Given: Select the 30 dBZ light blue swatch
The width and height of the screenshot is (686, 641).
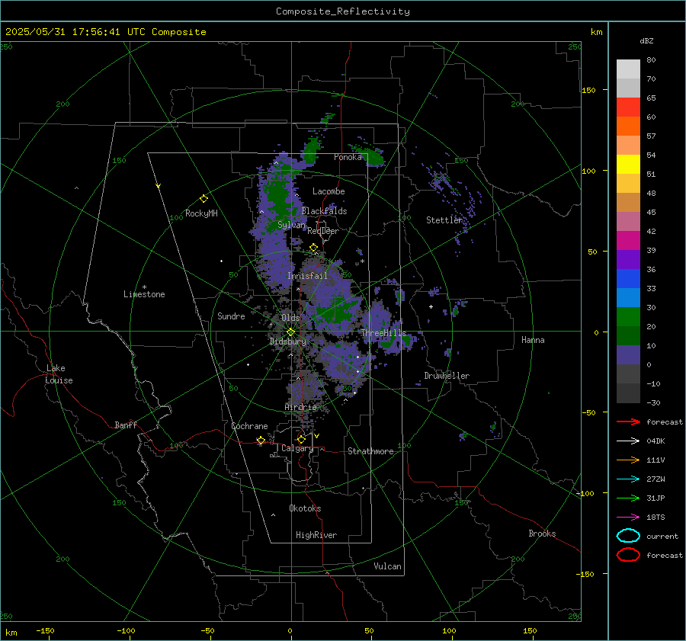Looking at the screenshot, I should pos(628,297).
